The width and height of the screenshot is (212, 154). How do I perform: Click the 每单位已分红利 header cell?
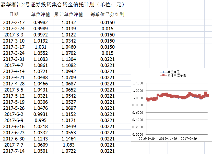tap(107, 15)
